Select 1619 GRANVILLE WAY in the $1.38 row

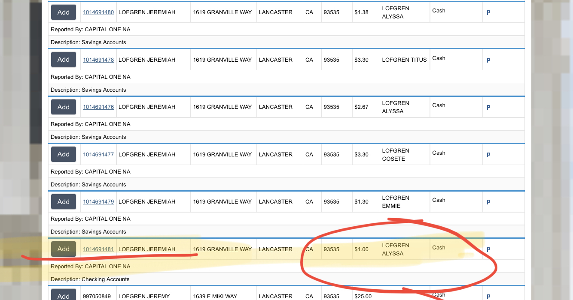(x=222, y=12)
